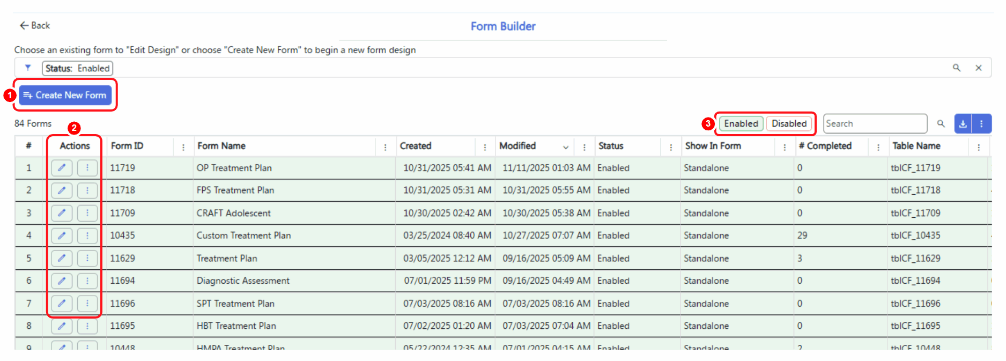Click the 29 completed count cell
The height and width of the screenshot is (361, 1006).
click(x=841, y=235)
